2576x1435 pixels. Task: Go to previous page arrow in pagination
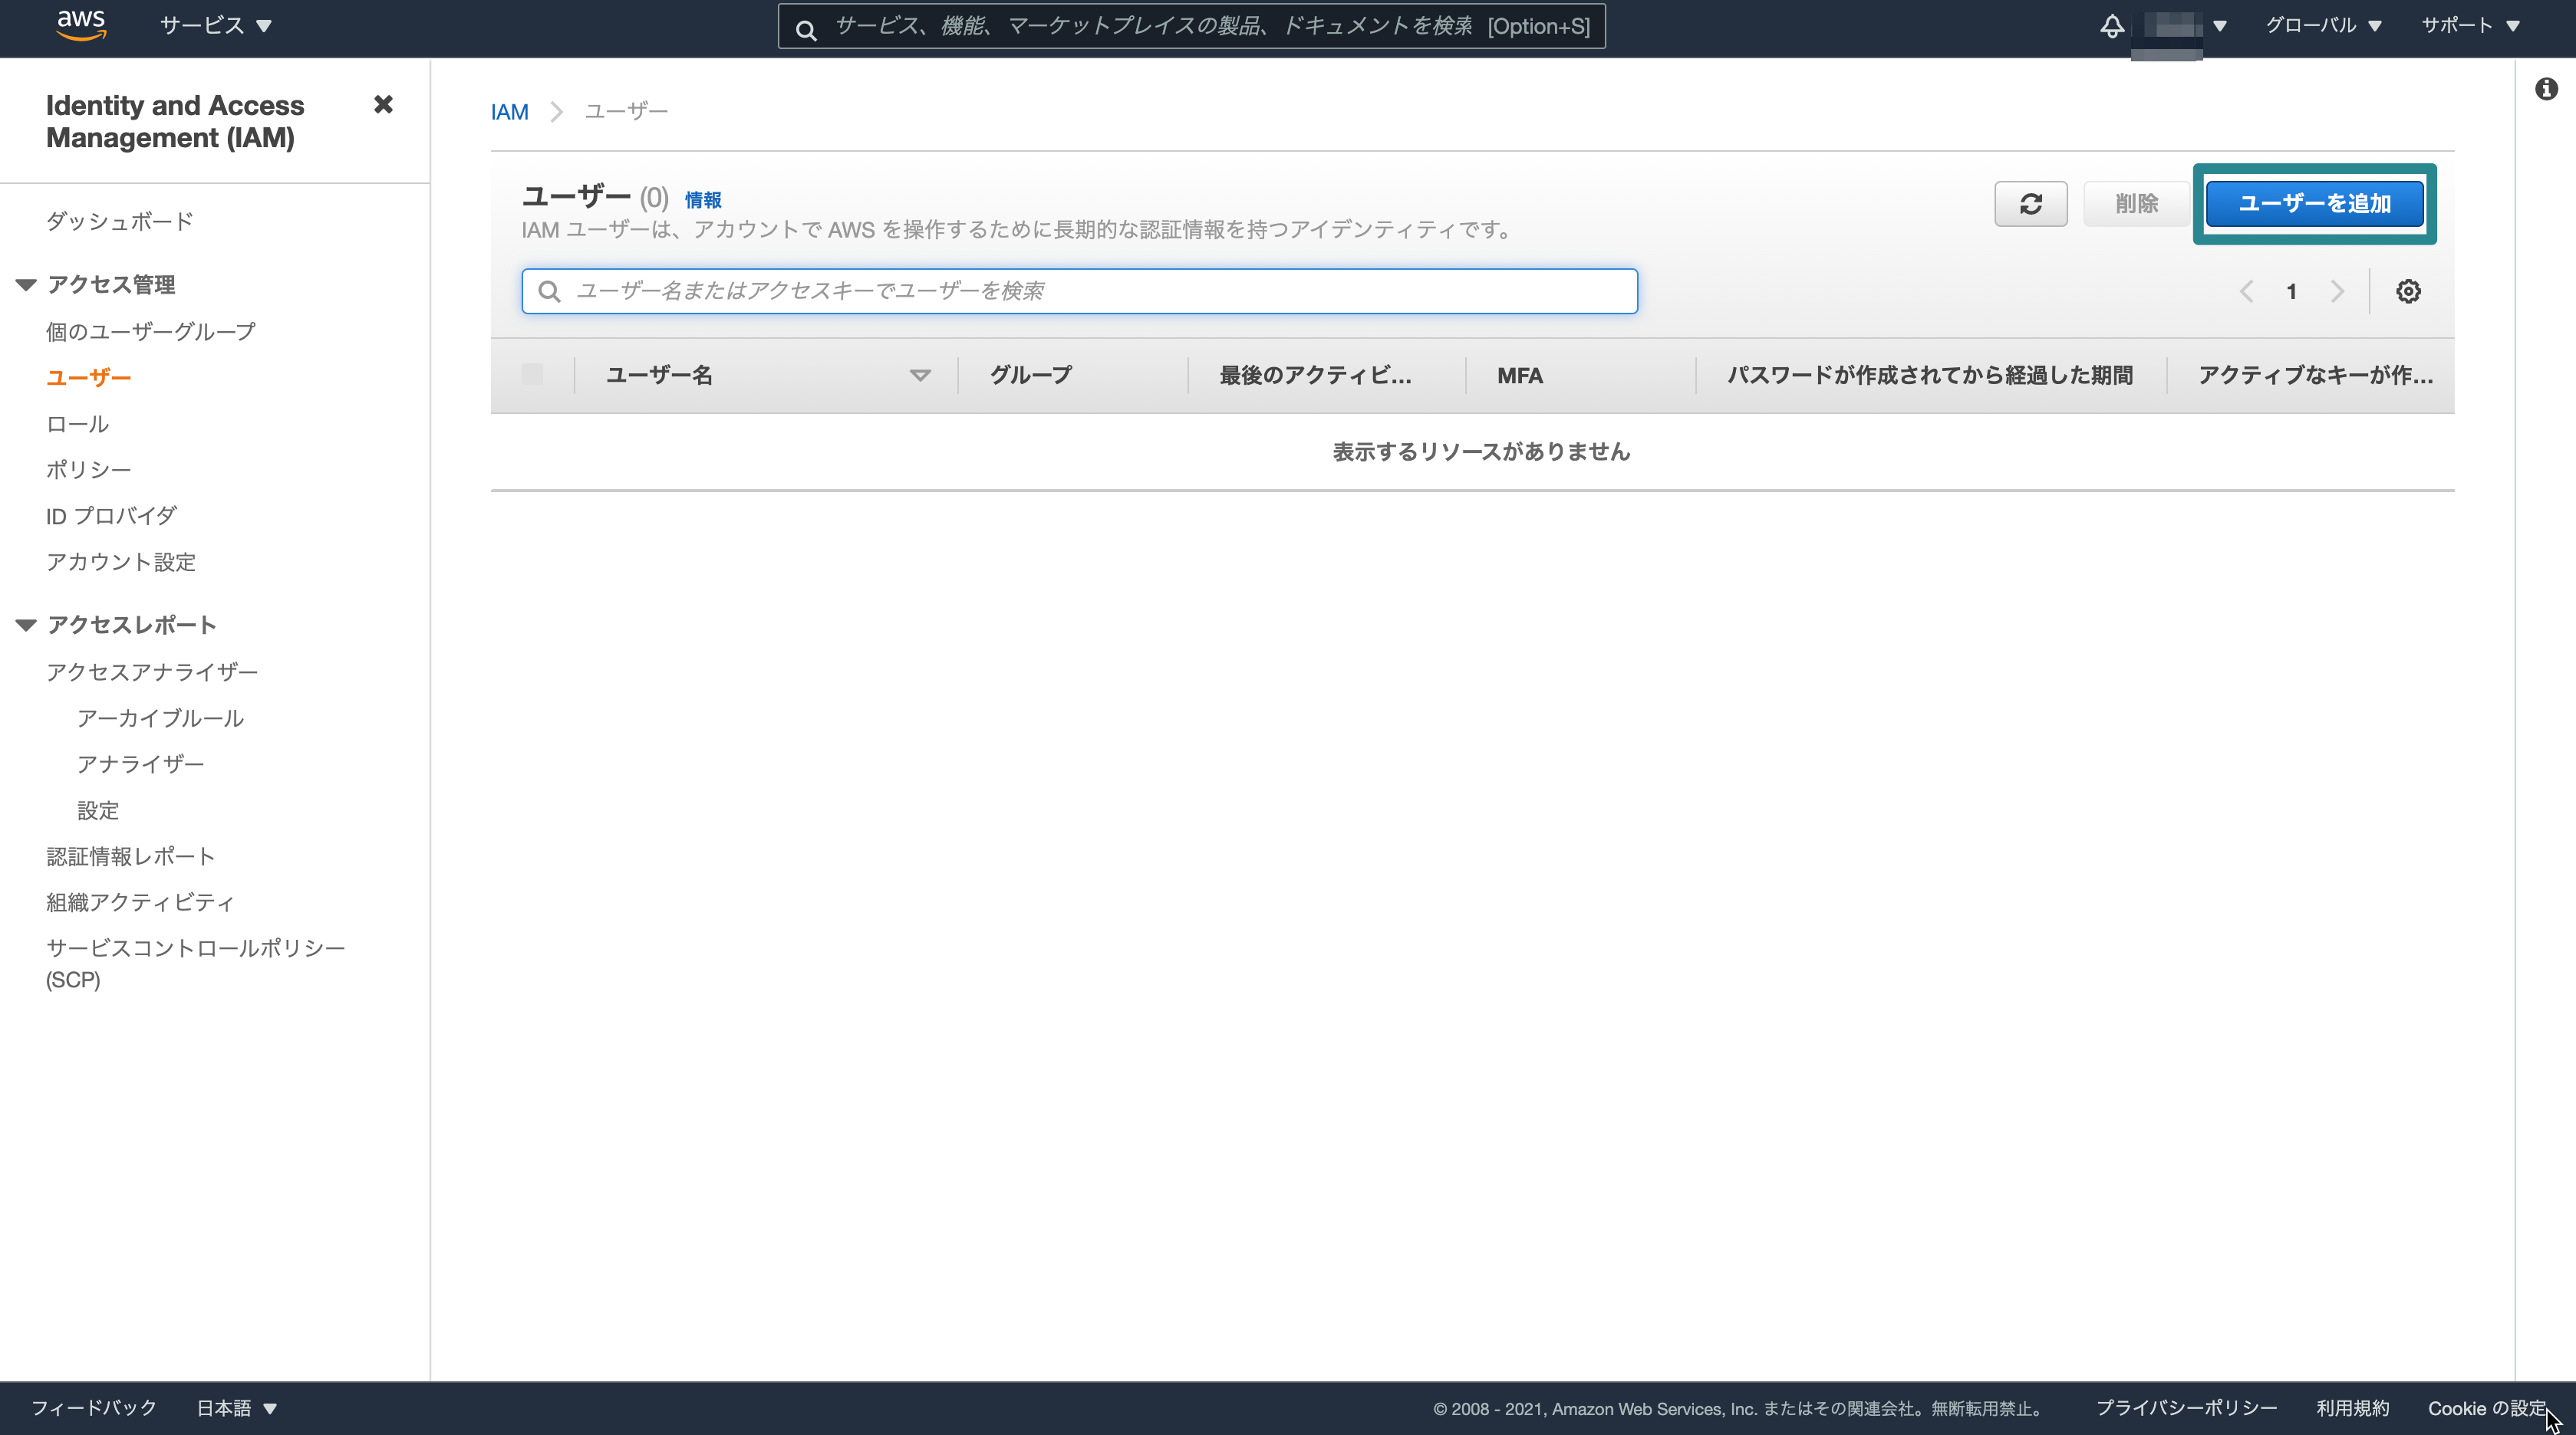coord(2246,291)
